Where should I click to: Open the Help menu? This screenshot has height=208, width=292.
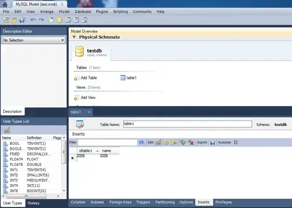(x=161, y=11)
